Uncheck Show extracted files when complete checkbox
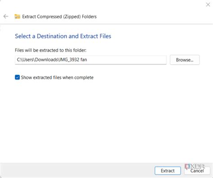This screenshot has height=178, width=213. pyautogui.click(x=17, y=77)
